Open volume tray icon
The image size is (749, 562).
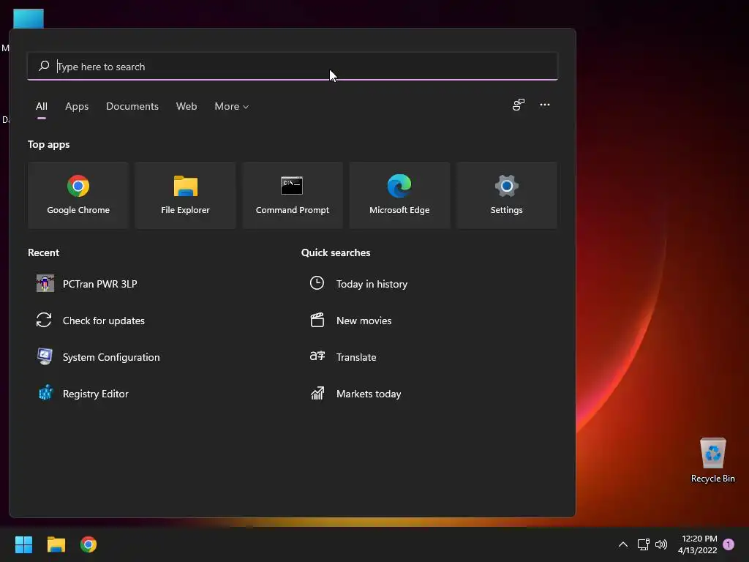pos(661,544)
